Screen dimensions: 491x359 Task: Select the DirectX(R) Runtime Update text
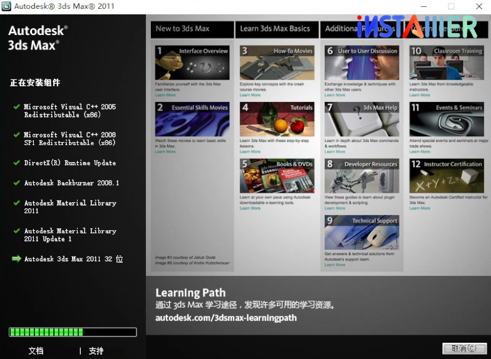coord(70,163)
